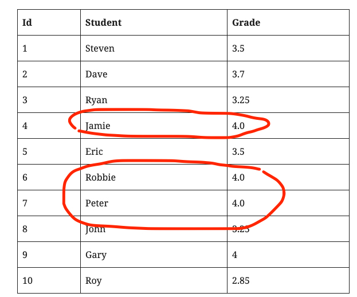
Task: Select the circled Jamie cell
Action: click(x=154, y=126)
